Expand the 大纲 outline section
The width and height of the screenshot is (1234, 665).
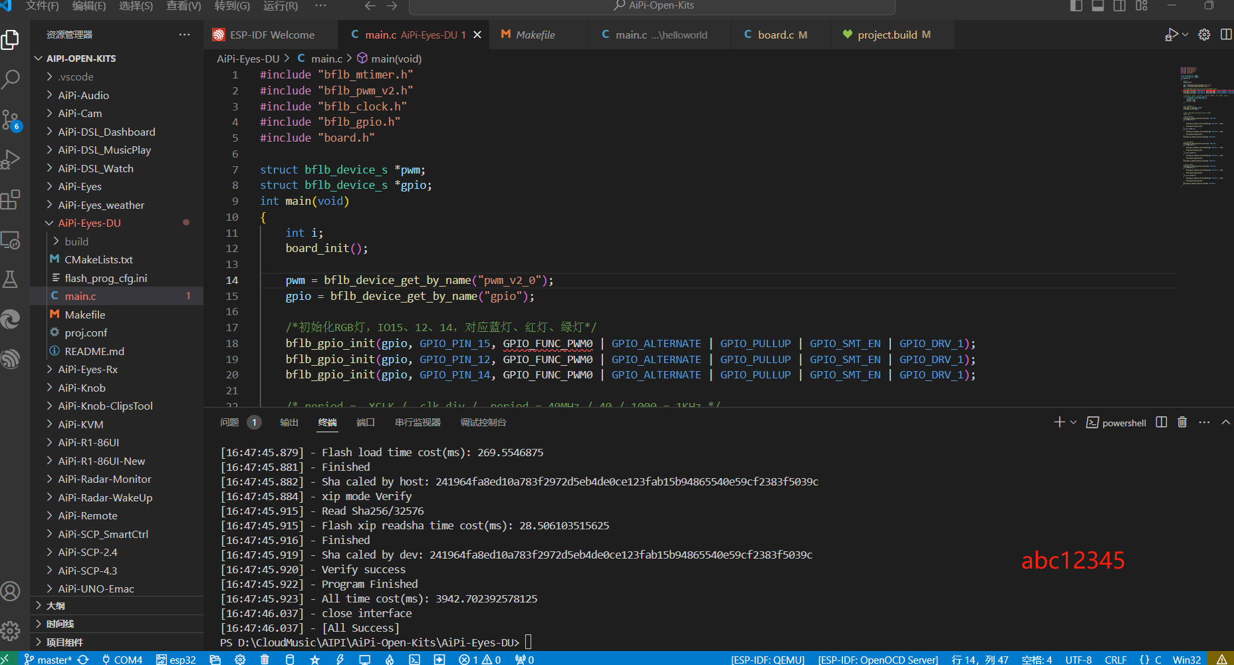[x=116, y=606]
